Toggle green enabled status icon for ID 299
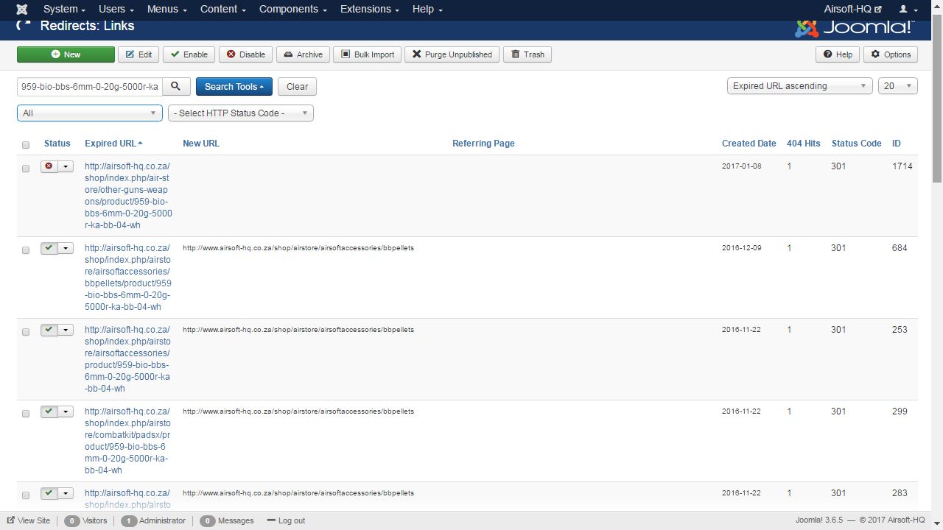The width and height of the screenshot is (943, 530). 49,411
